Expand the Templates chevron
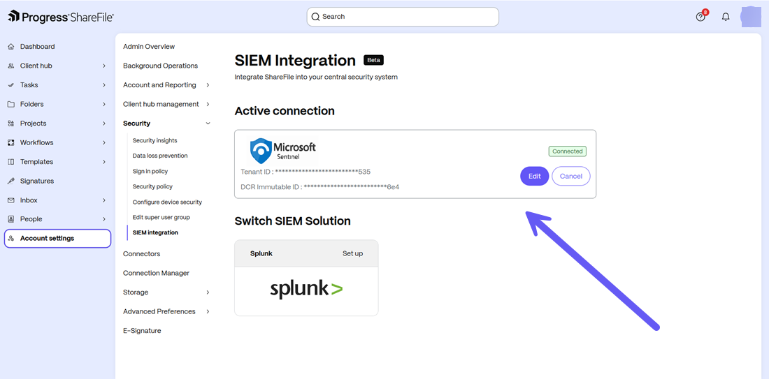Viewport: 769px width, 379px height. tap(104, 162)
